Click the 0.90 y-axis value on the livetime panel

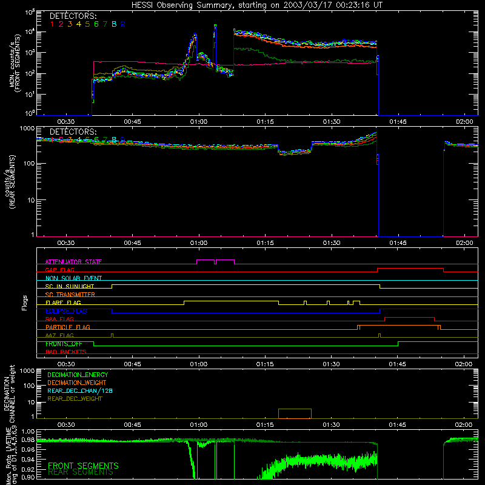pos(28,477)
